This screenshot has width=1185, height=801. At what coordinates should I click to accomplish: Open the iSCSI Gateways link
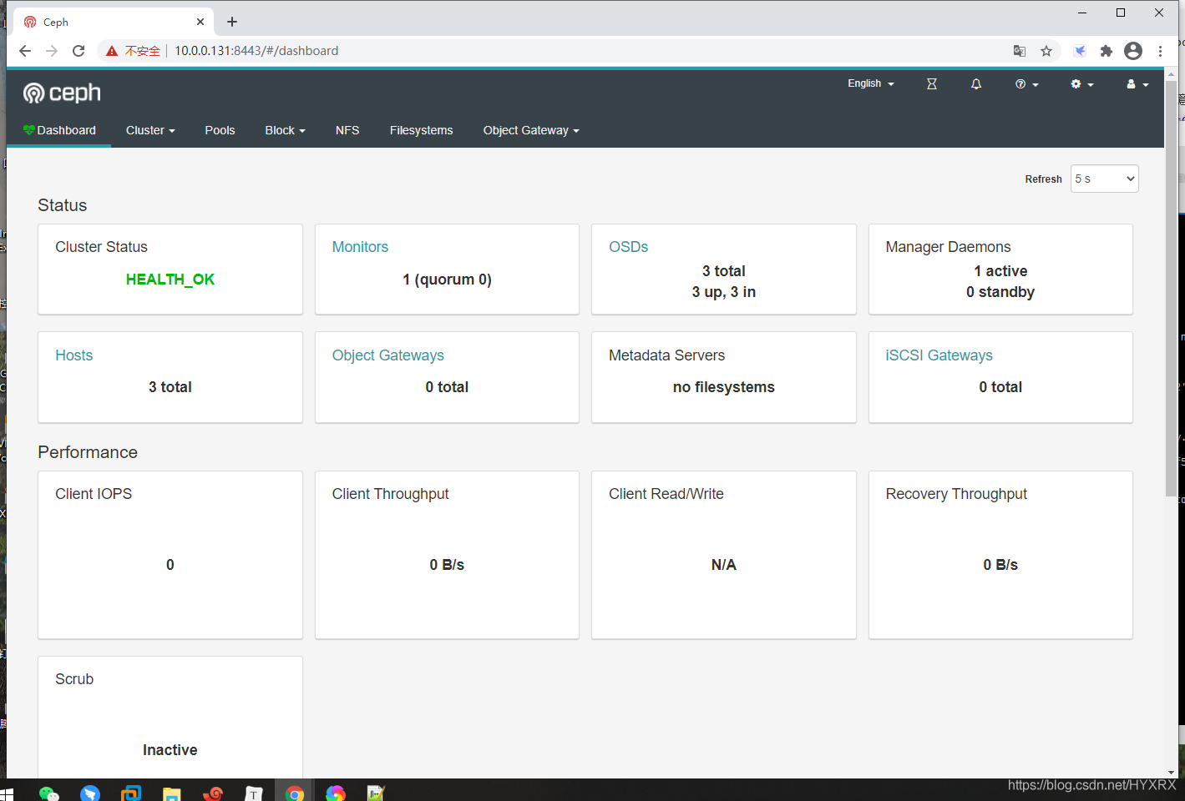(939, 355)
